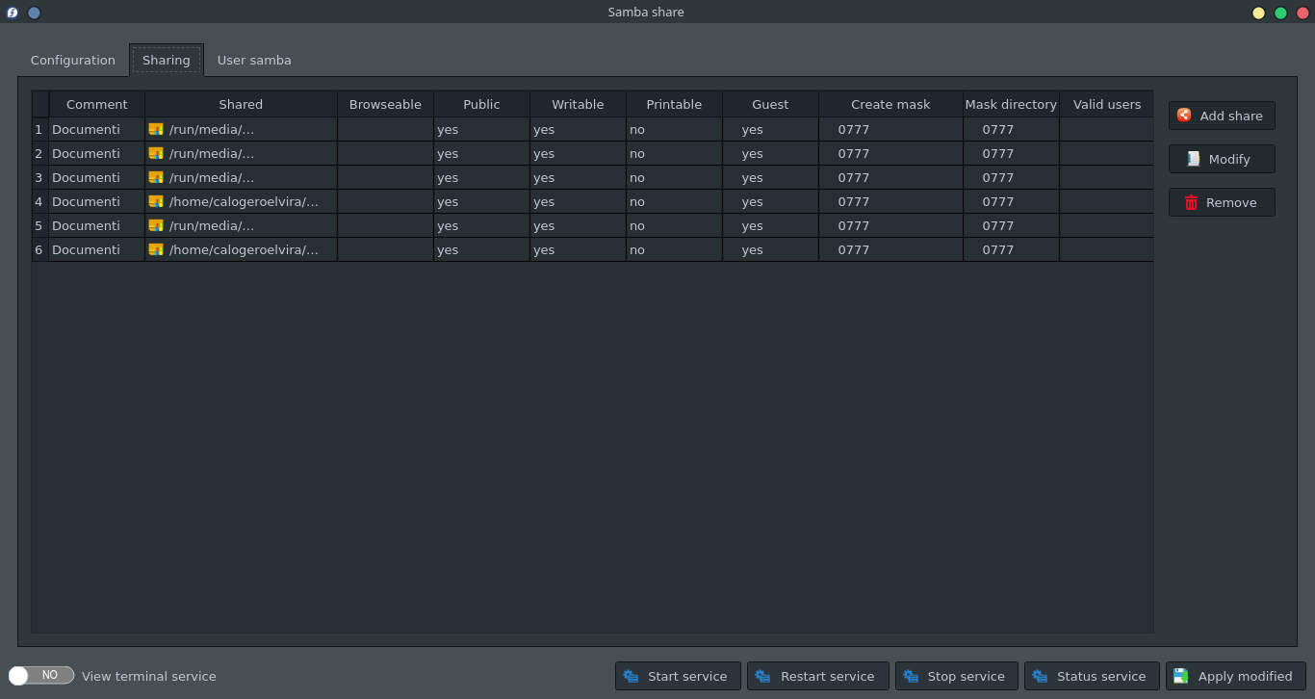
Task: Switch to the User samba tab
Action: [254, 60]
